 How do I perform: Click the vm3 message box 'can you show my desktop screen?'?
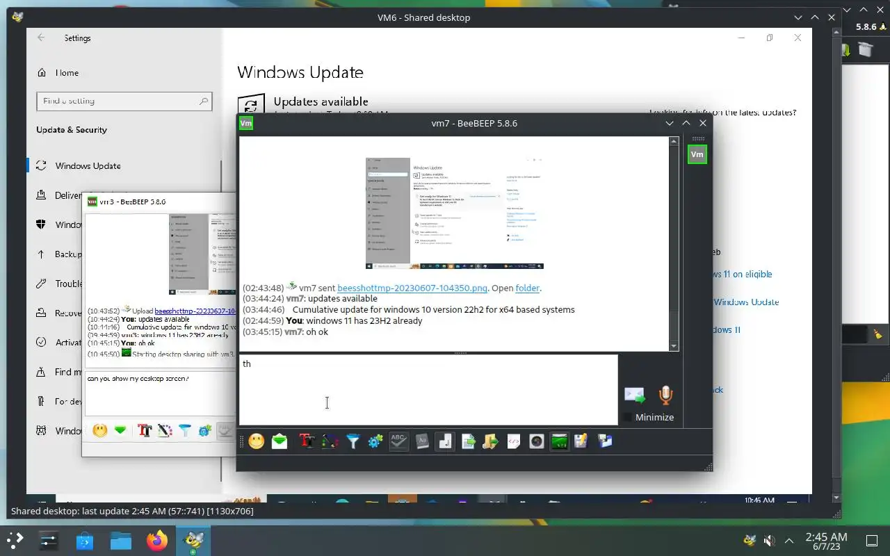[x=161, y=394]
